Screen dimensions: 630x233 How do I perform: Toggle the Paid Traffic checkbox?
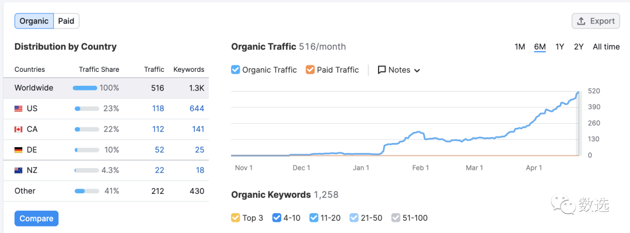(x=310, y=69)
